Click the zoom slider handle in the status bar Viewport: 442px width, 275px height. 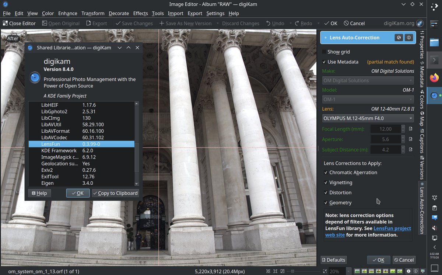tap(293, 272)
